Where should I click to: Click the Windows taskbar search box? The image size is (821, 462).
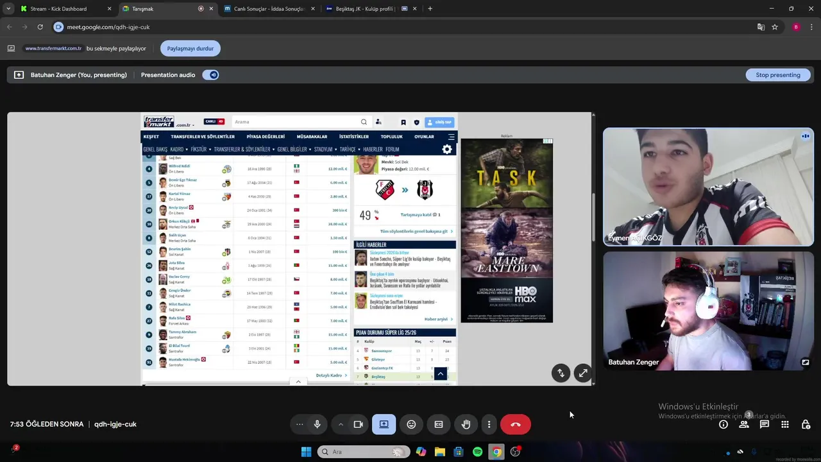364,452
